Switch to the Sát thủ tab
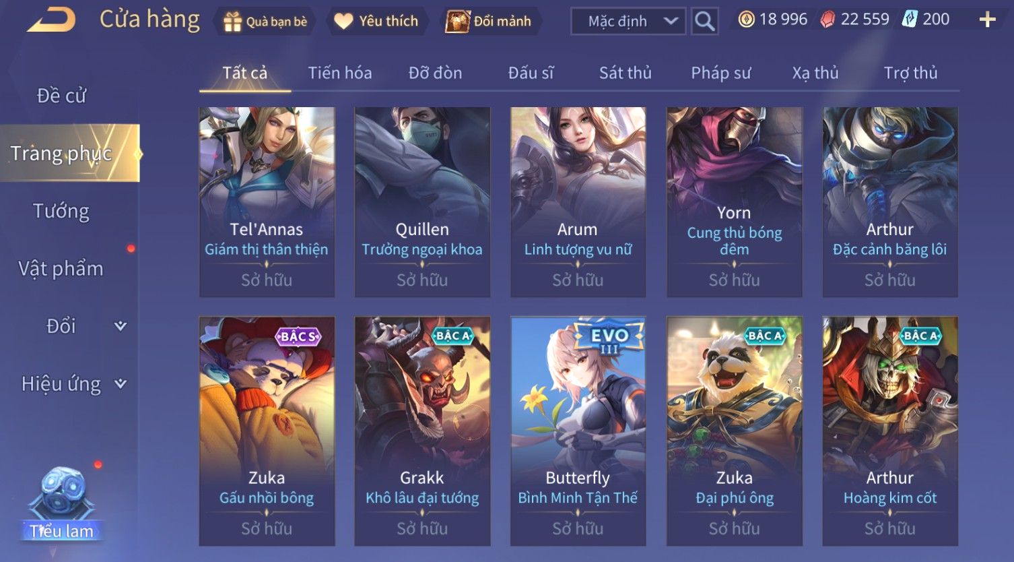 click(626, 73)
